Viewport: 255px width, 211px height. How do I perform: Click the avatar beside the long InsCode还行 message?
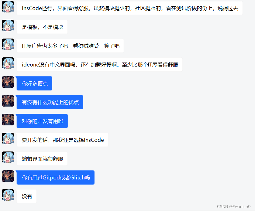click(x=8, y=7)
